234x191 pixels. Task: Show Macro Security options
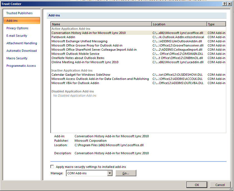[x=17, y=58]
